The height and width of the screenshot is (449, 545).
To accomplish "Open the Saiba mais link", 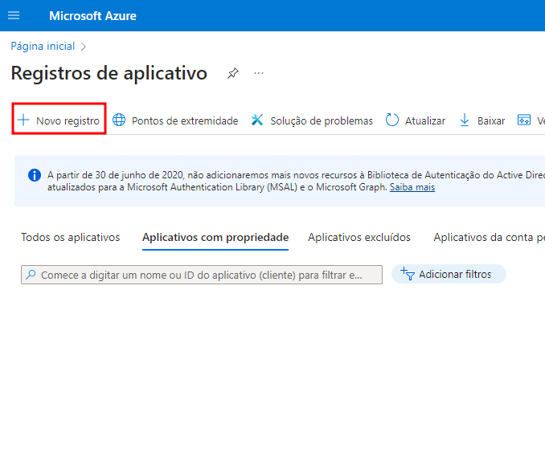I will [412, 187].
